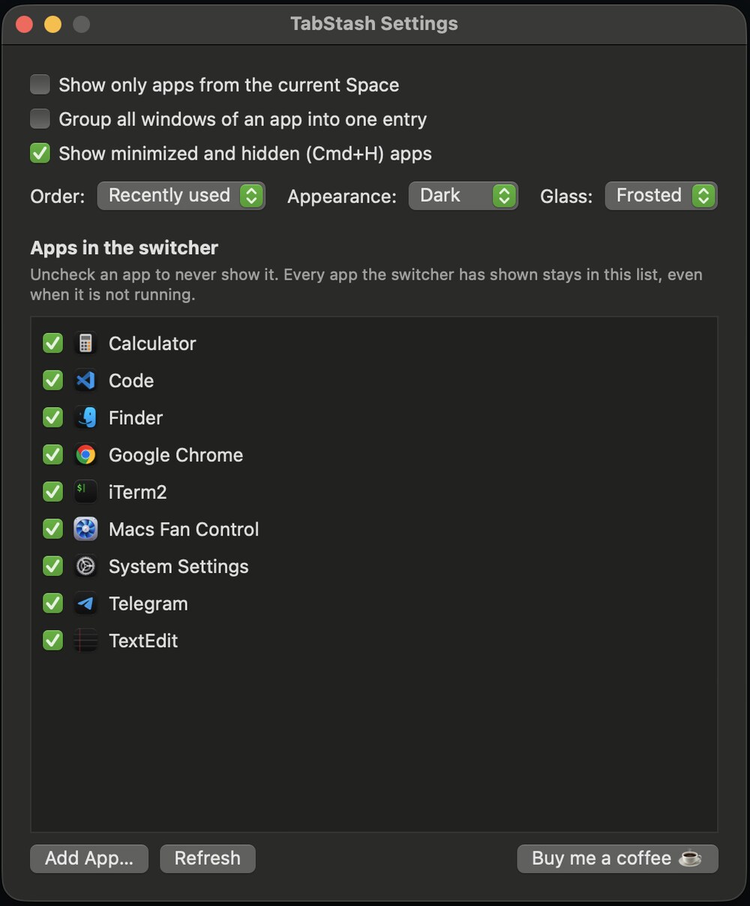Click the Apps in the switcher heading
The width and height of the screenshot is (750, 906).
click(124, 248)
